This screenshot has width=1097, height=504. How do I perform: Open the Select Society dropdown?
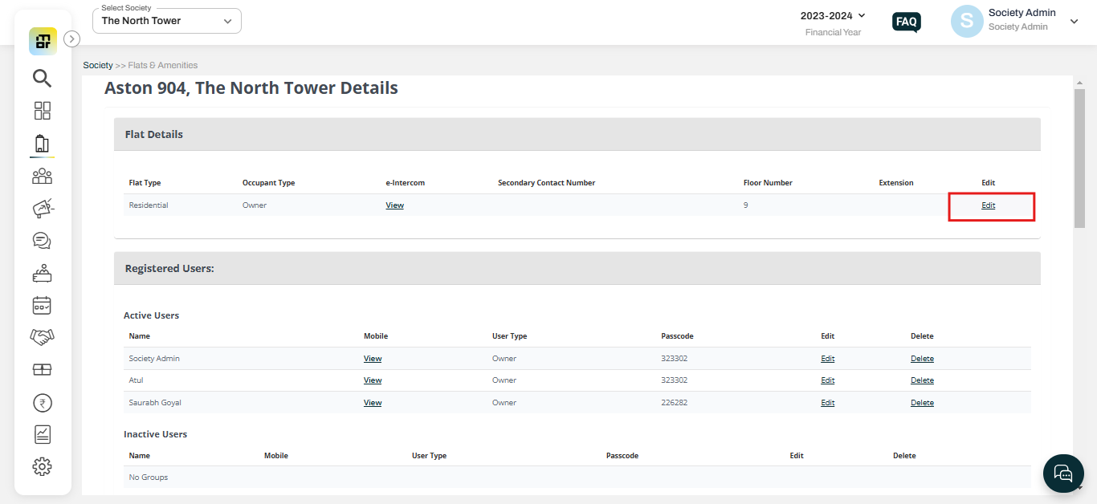pos(167,21)
